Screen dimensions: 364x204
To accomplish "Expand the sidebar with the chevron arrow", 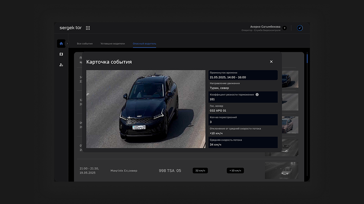I will pyautogui.click(x=67, y=44).
